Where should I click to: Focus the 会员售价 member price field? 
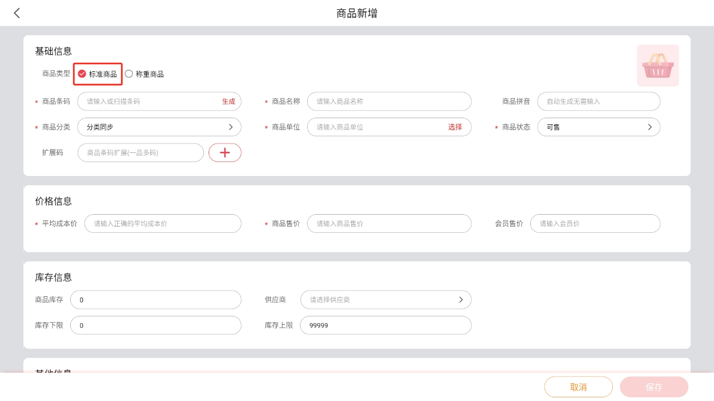pyautogui.click(x=595, y=224)
